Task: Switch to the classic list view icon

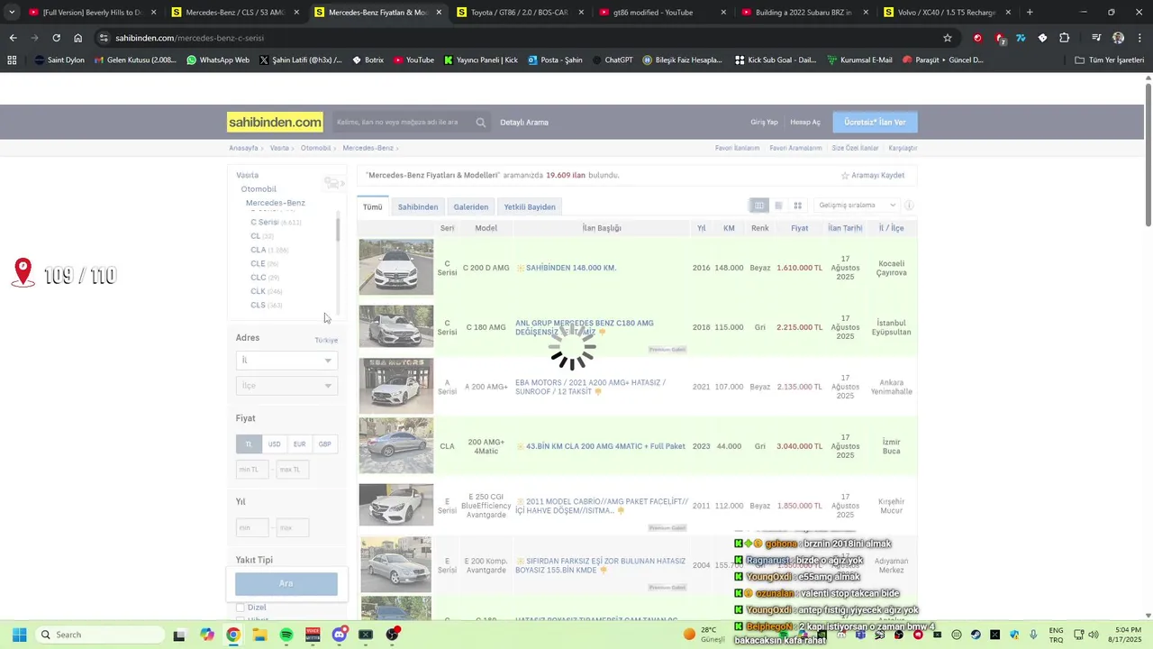Action: 759,206
